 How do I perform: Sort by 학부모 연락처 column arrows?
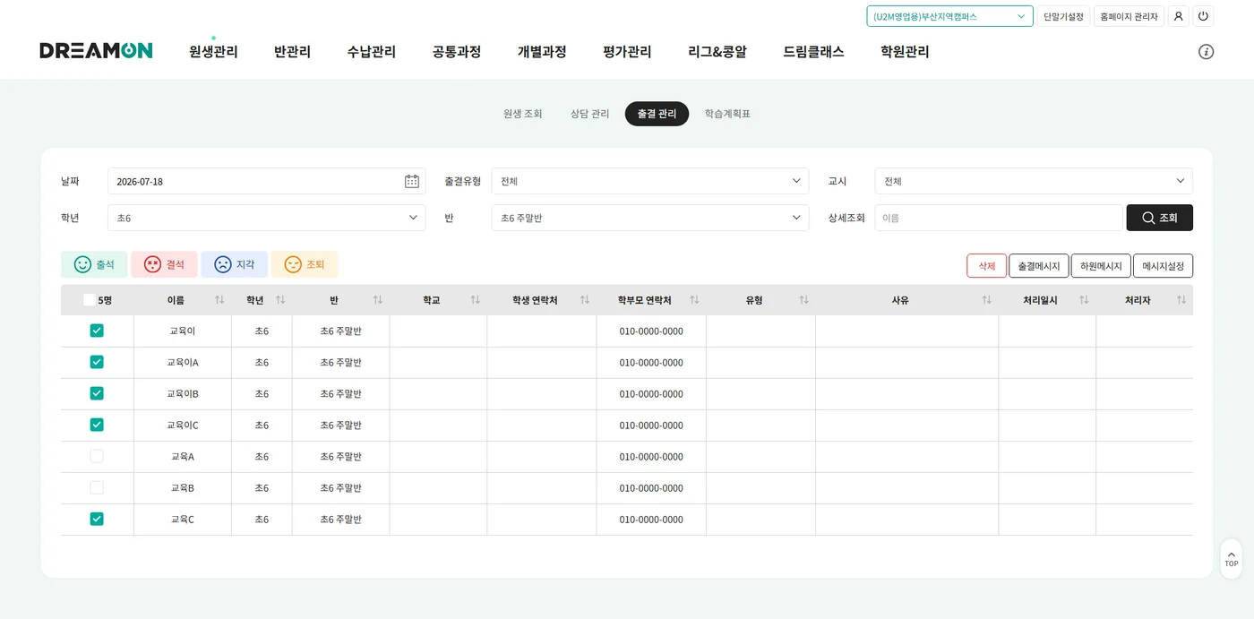coord(694,300)
